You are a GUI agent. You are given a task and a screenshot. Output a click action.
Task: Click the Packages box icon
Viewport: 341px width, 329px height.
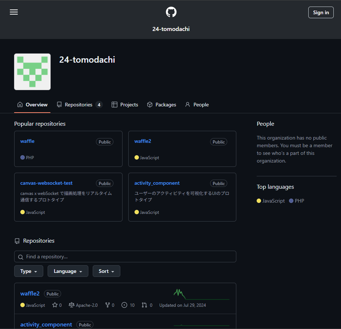tap(150, 105)
